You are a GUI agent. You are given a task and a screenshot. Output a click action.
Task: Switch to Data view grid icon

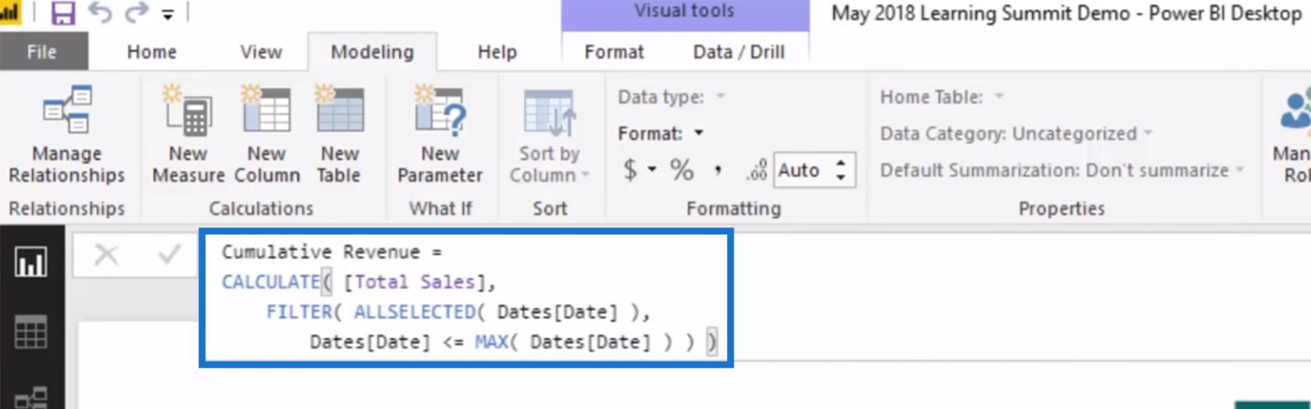click(x=30, y=333)
